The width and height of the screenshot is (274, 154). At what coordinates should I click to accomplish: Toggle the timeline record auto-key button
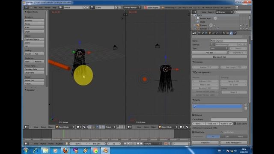166,144
